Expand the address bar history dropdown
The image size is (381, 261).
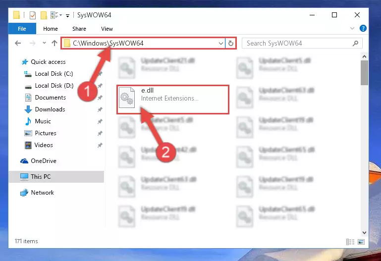(x=220, y=44)
